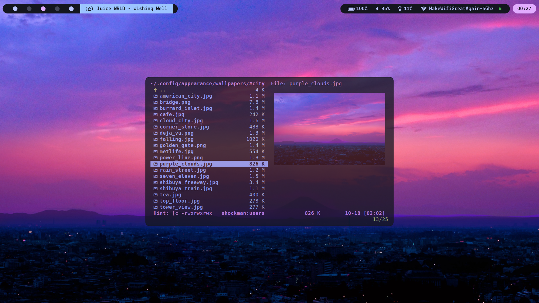Image resolution: width=539 pixels, height=303 pixels.
Task: Click the volume speaker icon
Action: tap(378, 9)
